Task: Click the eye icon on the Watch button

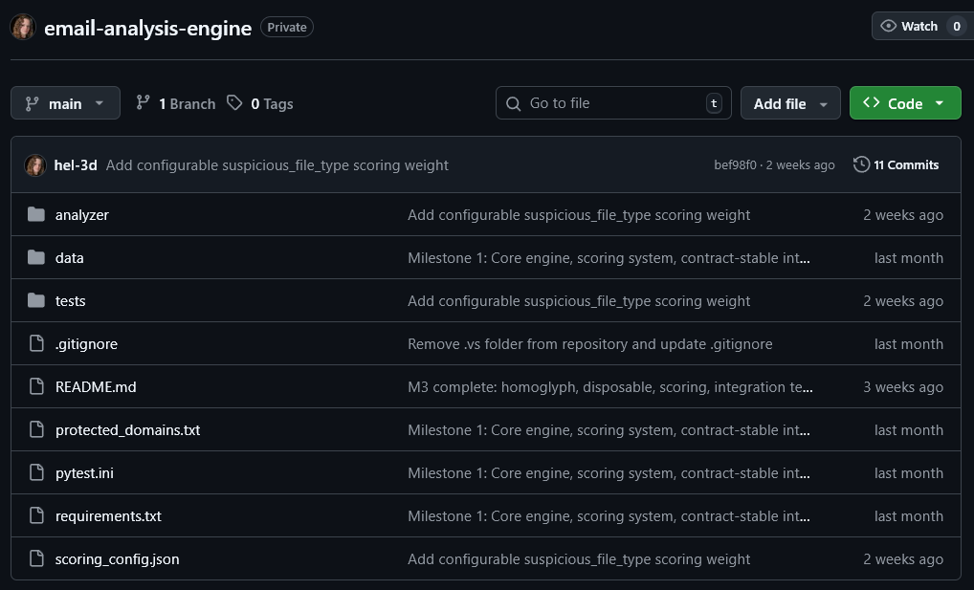Action: coord(890,26)
